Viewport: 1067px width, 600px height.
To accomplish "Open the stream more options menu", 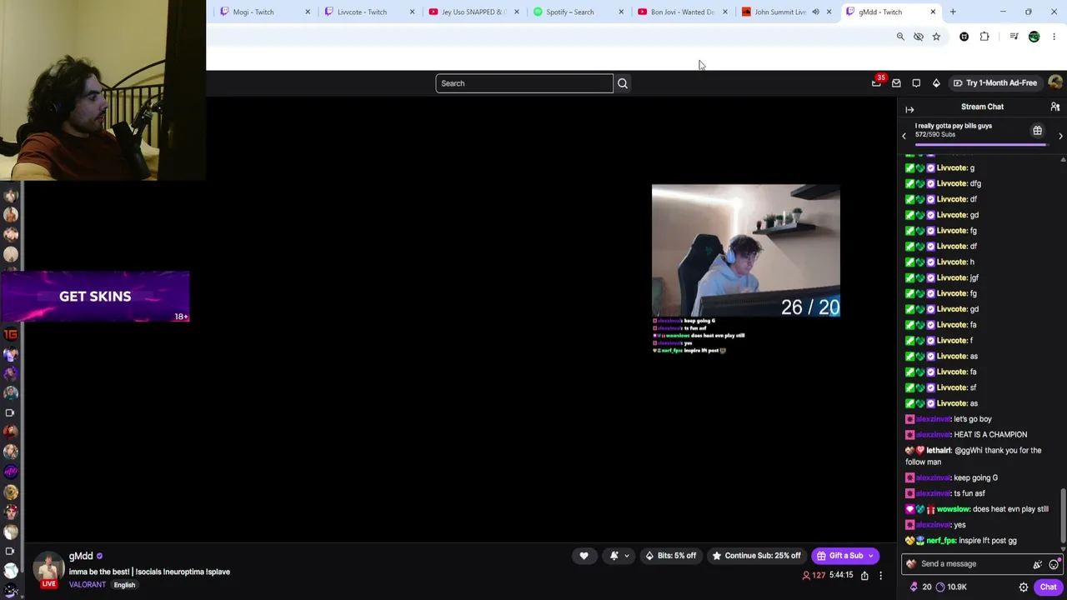I will (880, 575).
